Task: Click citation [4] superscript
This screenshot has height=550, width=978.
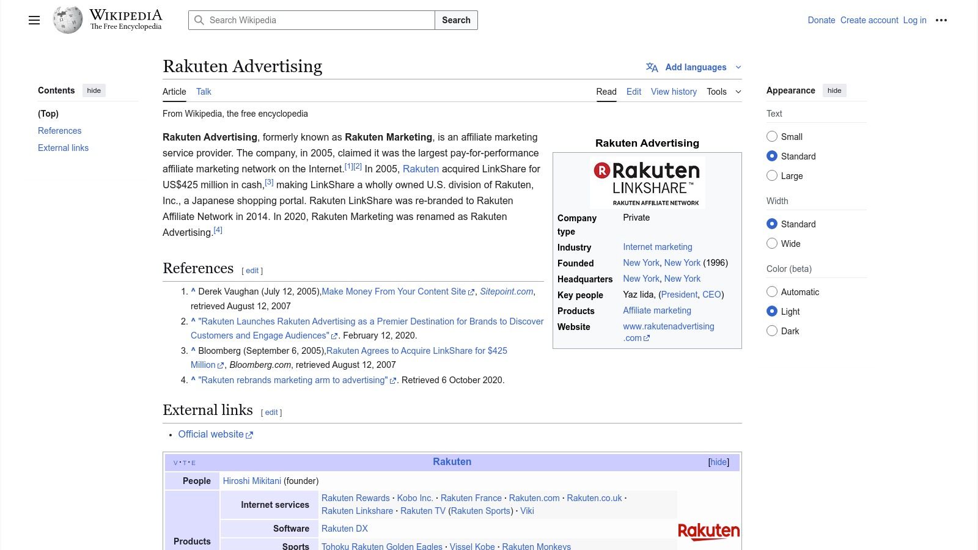Action: [218, 230]
